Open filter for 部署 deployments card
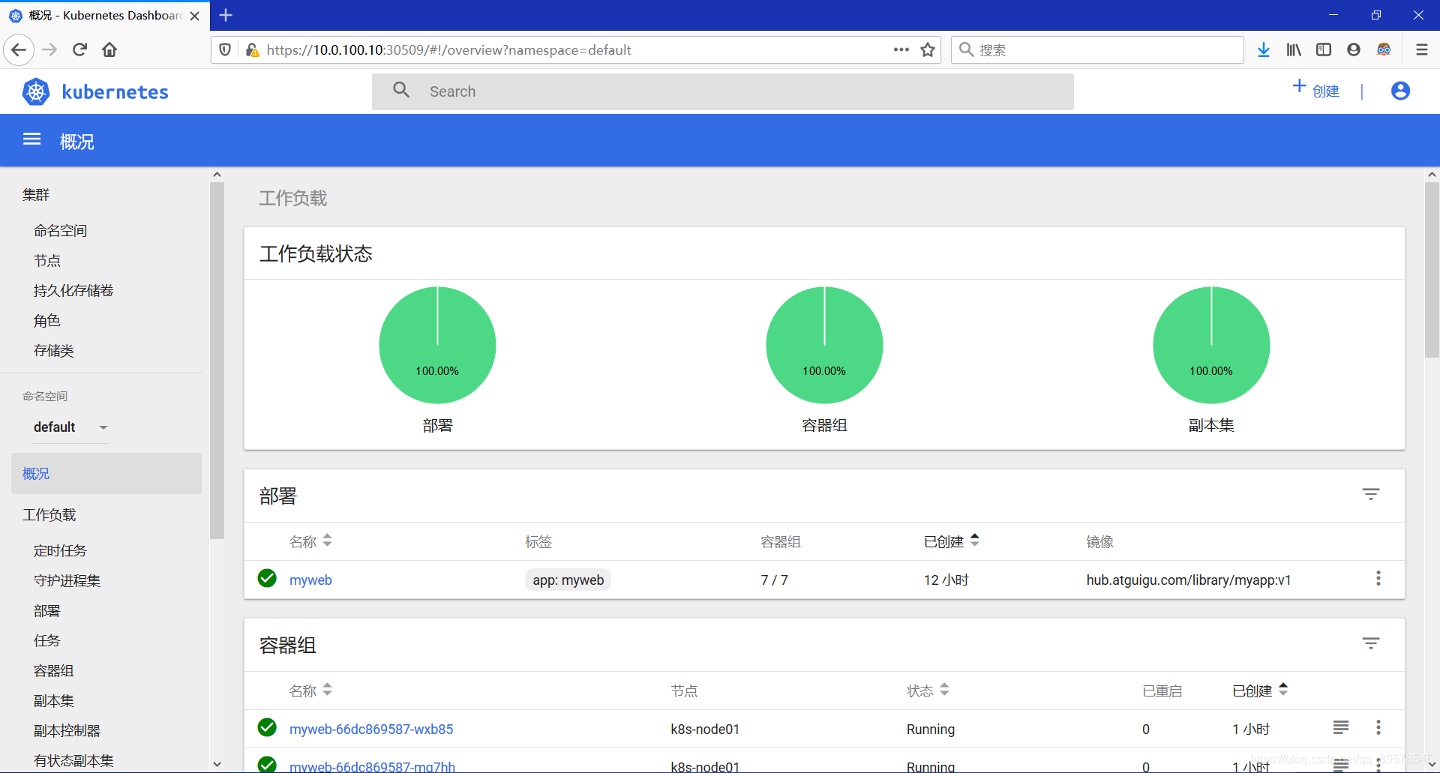 coord(1371,494)
